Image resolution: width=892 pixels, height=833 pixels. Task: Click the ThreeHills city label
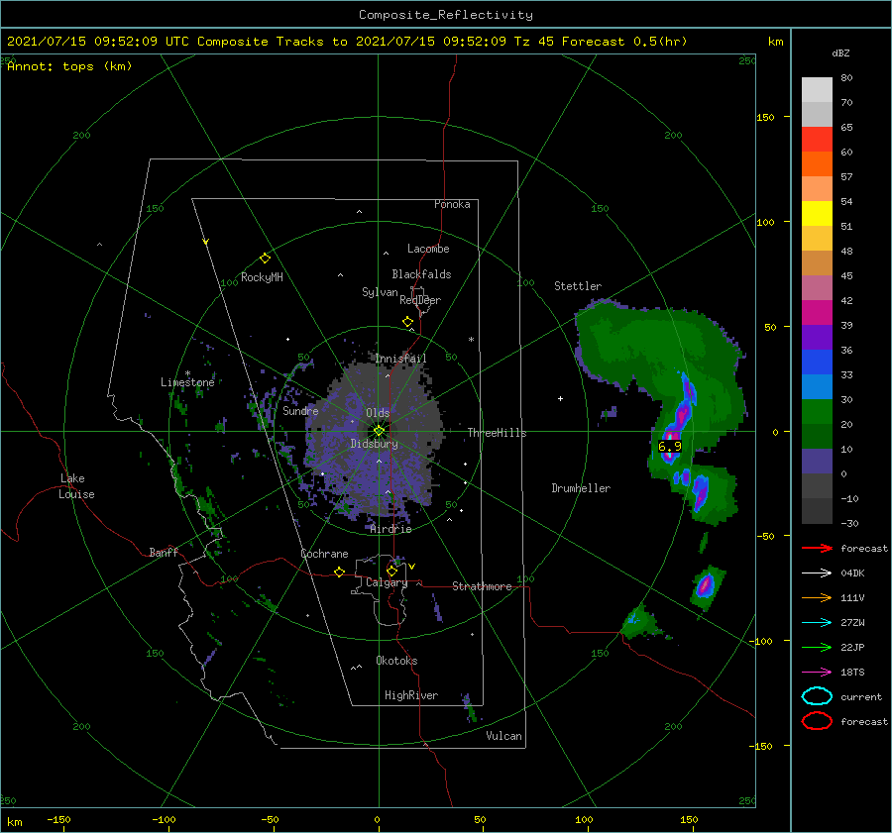tap(497, 433)
